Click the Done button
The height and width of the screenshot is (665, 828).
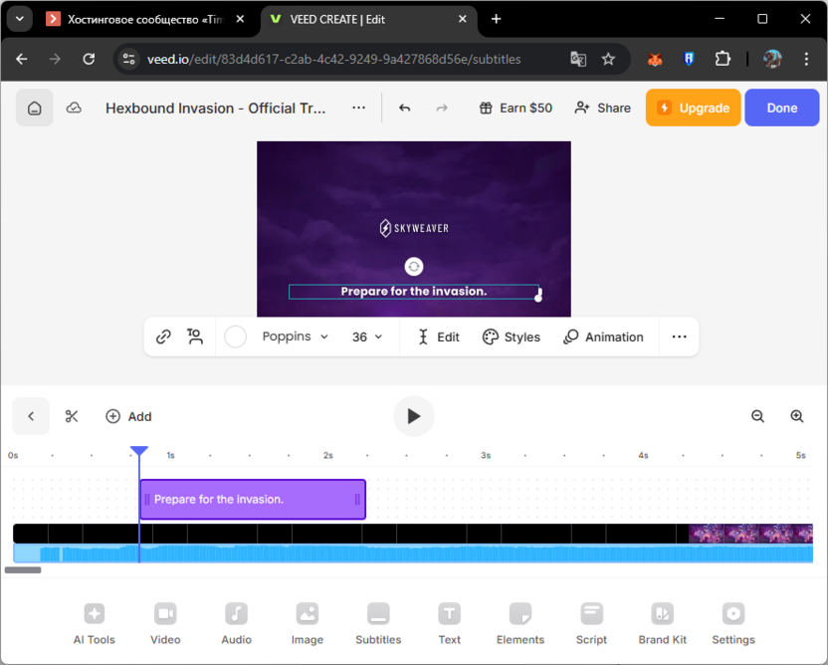click(x=782, y=108)
